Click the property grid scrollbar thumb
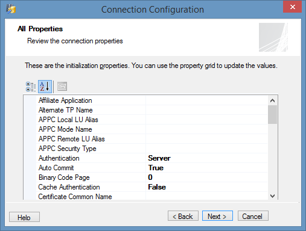Screen dimensions: 306x231 point(273,115)
